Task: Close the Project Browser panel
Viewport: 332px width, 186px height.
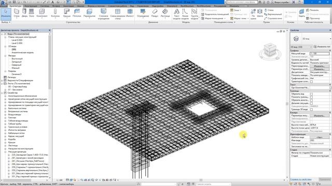Action: [x=50, y=30]
